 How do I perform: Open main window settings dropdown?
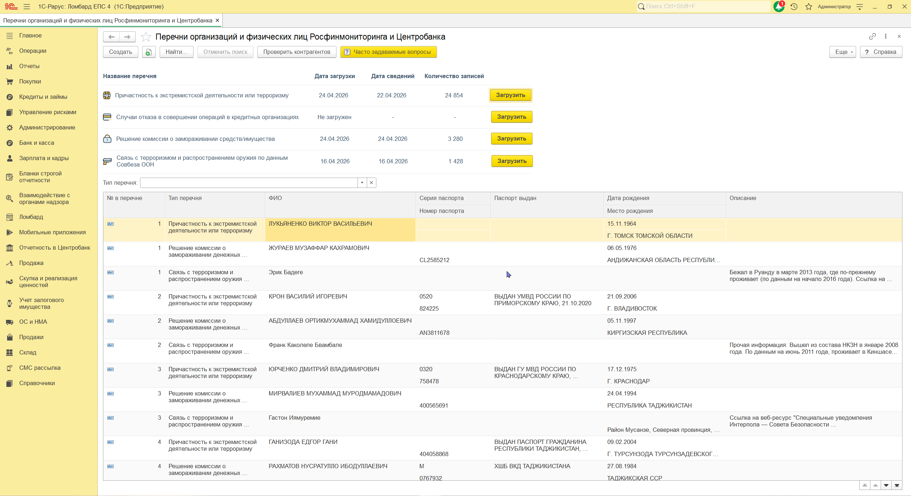(860, 7)
